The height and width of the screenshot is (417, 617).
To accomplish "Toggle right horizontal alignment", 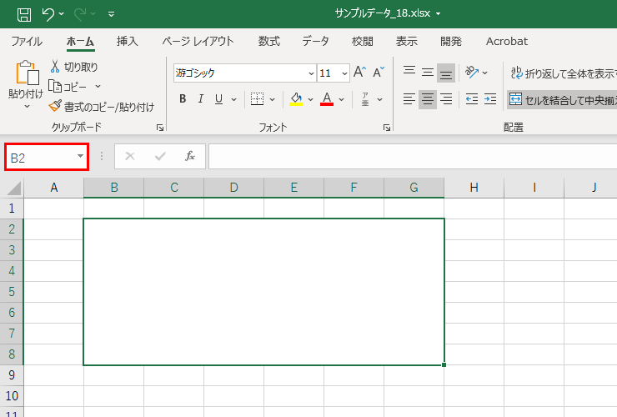I will 446,99.
